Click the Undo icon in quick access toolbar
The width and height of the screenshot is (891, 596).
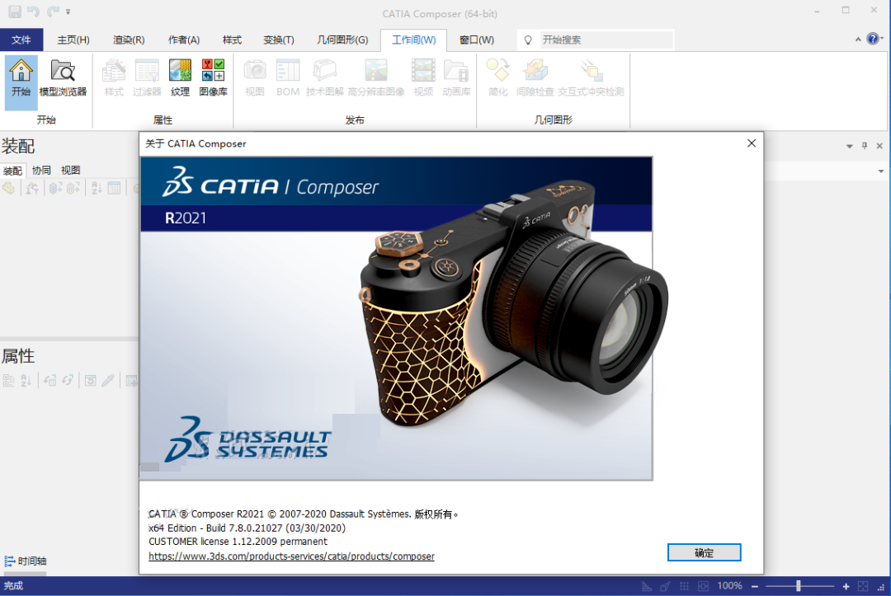31,10
